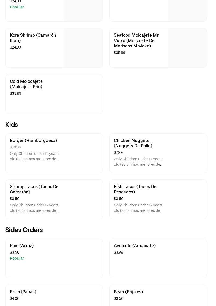Open the Avocado (Aguacate) side item
The image size is (216, 306).
click(x=135, y=246)
